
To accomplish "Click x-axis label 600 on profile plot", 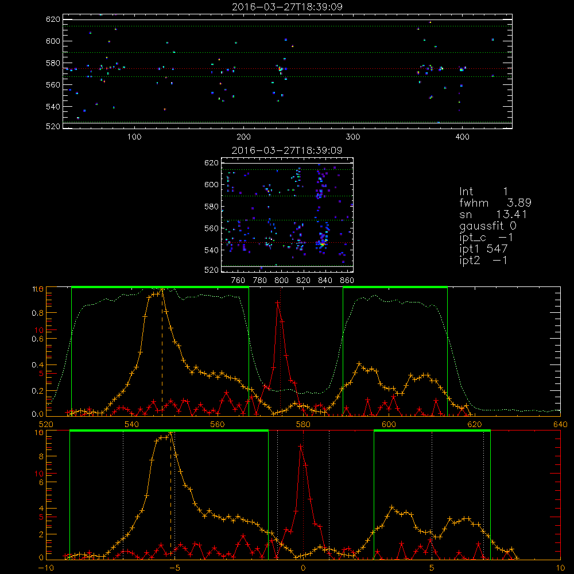I will pyautogui.click(x=389, y=424).
